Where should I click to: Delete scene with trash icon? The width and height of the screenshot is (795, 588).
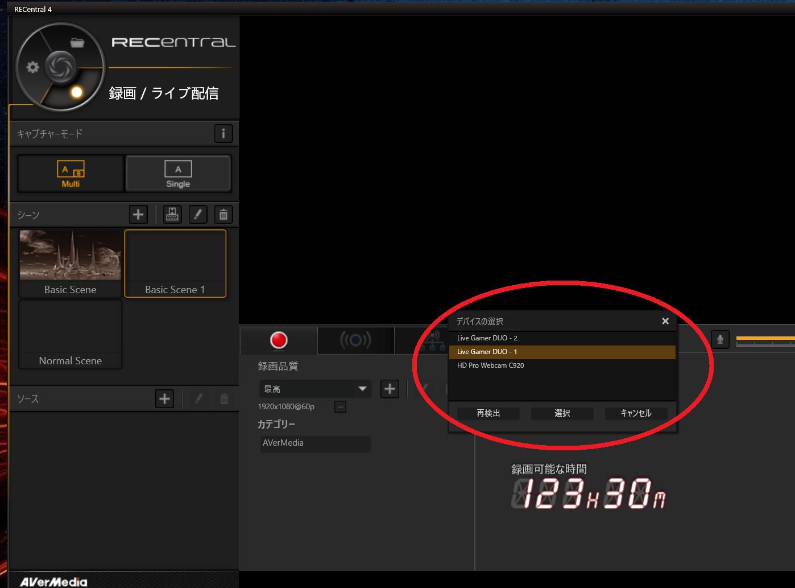coord(223,215)
